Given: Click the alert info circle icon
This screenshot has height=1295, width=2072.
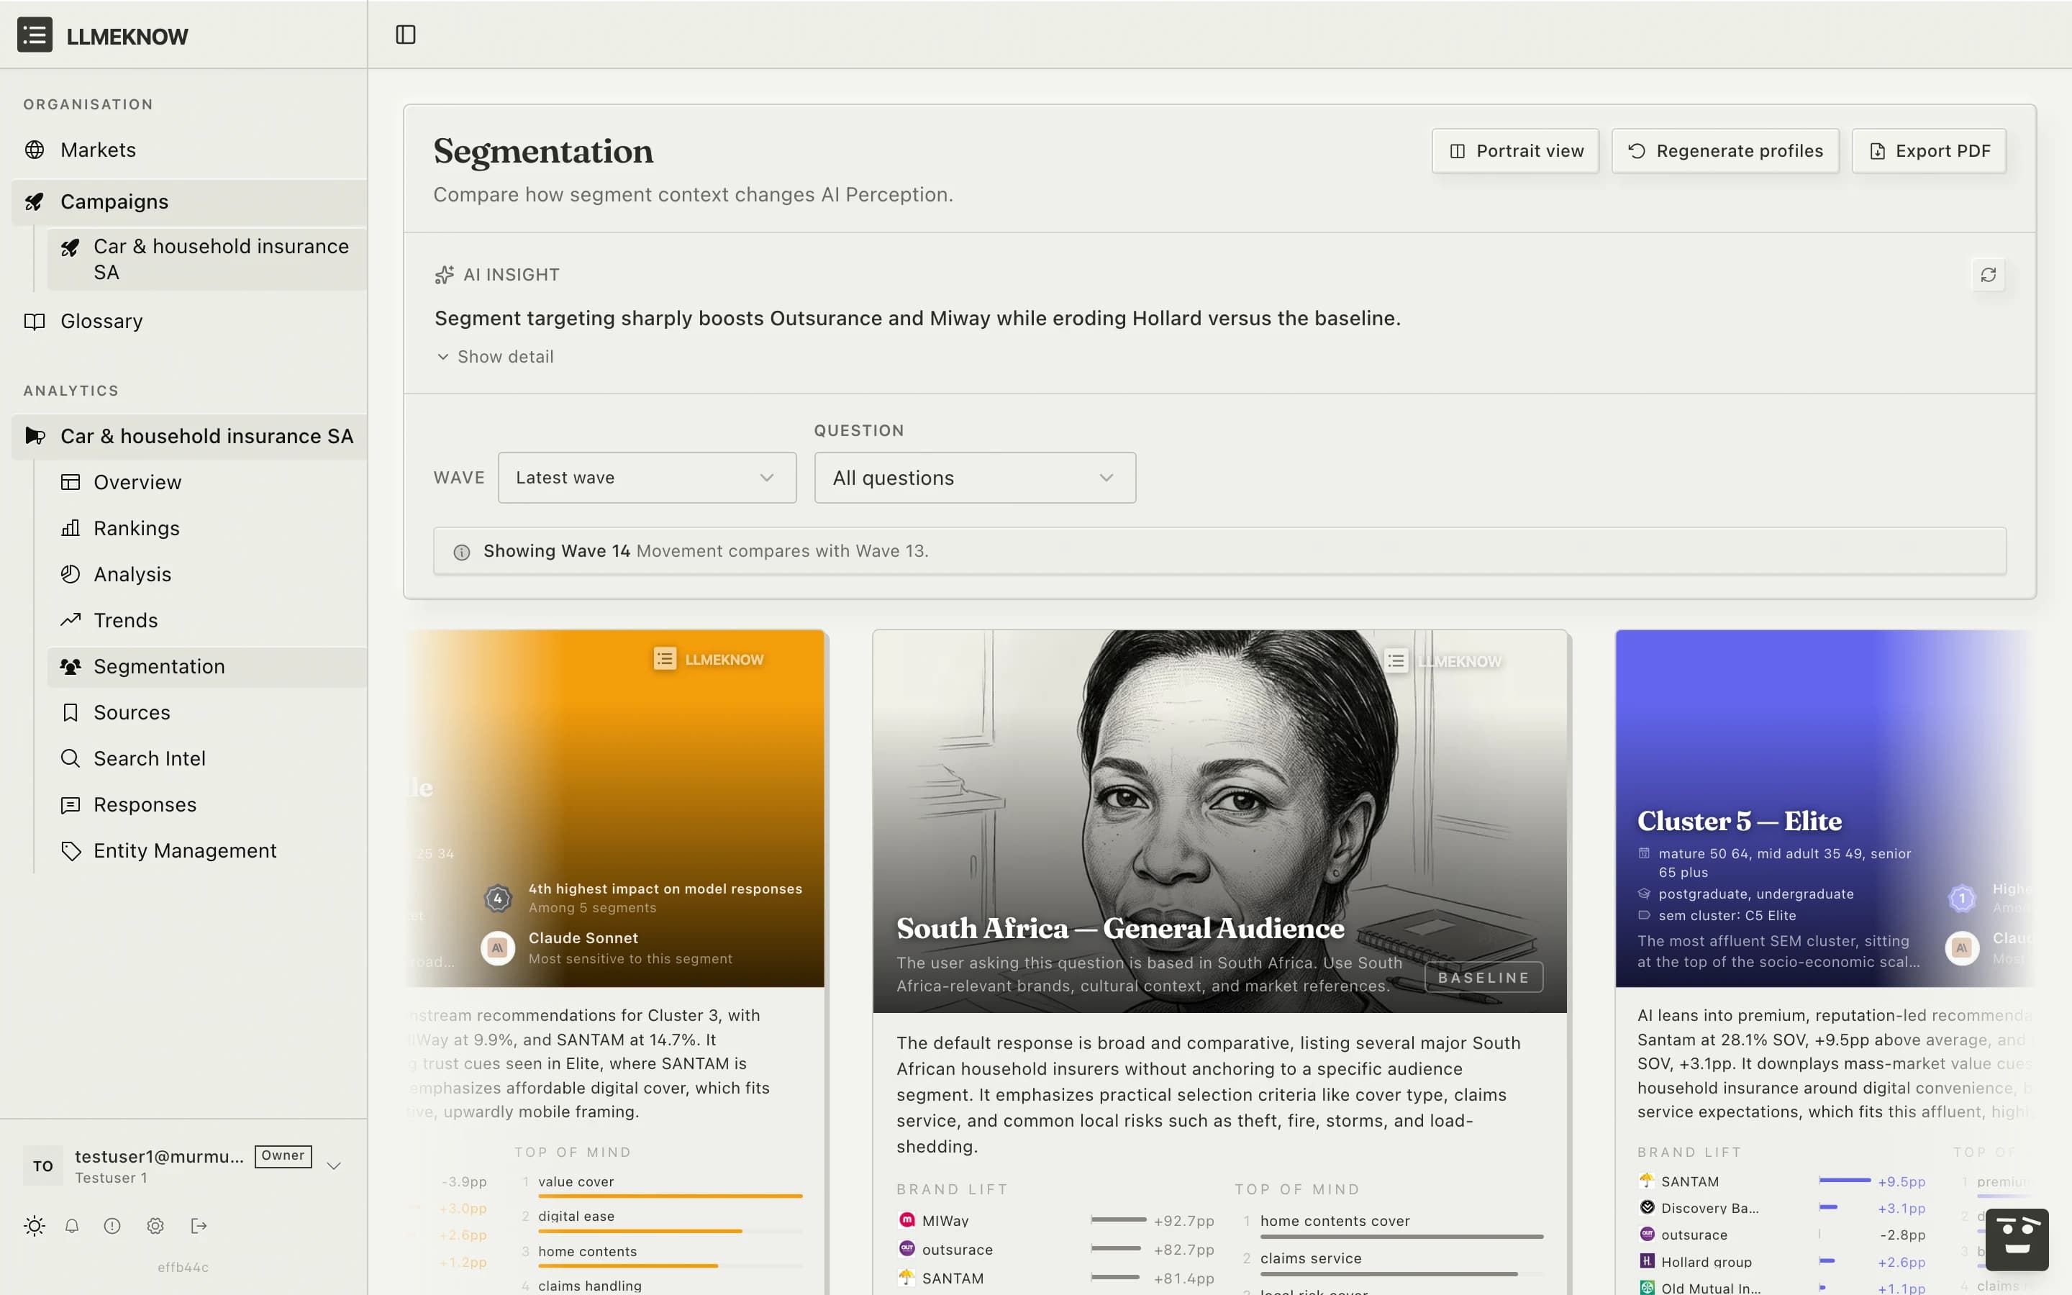Looking at the screenshot, I should click(112, 1226).
